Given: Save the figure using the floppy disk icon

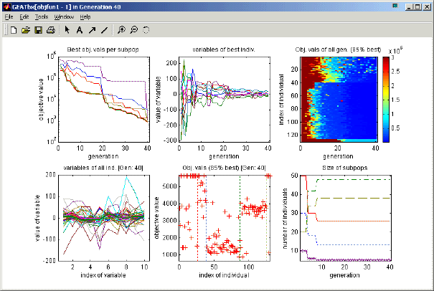Looking at the screenshot, I should [38, 30].
